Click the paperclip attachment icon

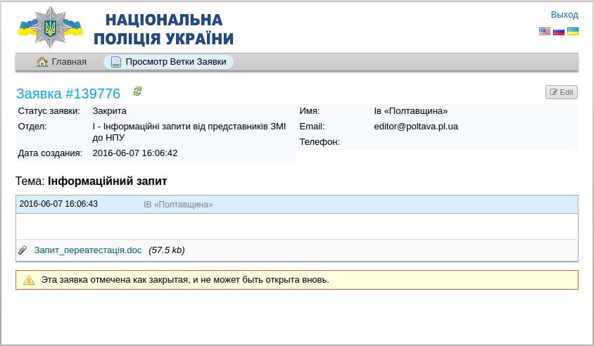pyautogui.click(x=23, y=250)
